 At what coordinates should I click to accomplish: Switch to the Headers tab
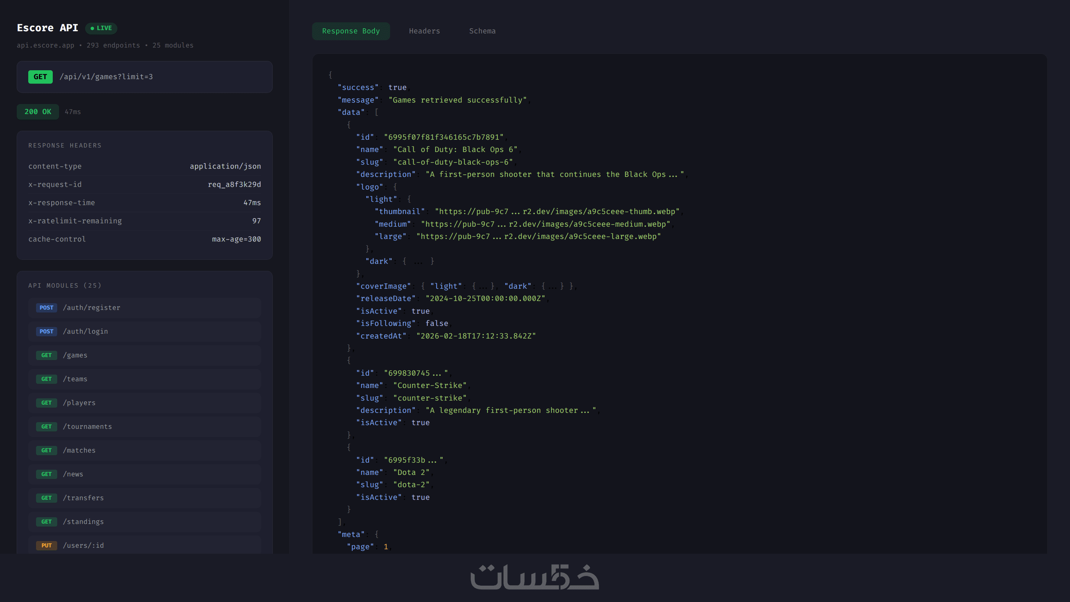click(x=424, y=31)
